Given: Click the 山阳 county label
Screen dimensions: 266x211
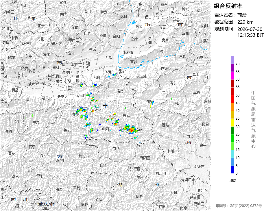Looking at the screenshot, I should point(105,129).
